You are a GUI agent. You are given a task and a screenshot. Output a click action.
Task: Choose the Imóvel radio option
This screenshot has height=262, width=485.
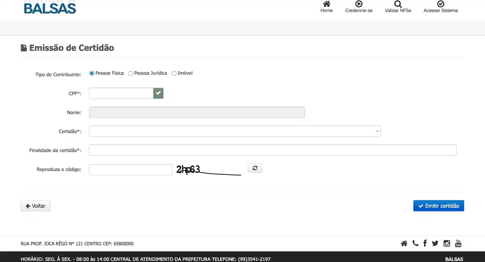tap(174, 73)
